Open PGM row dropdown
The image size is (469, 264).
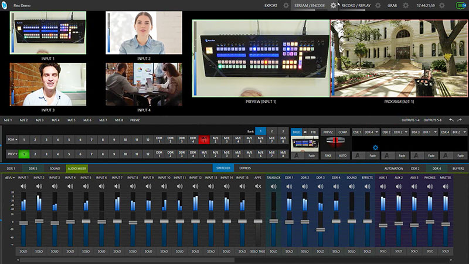[x=12, y=140]
